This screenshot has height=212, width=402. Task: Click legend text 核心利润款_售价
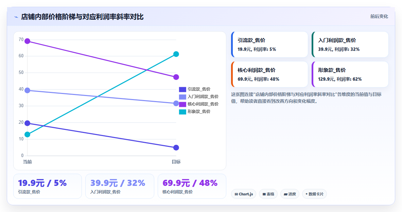click(203, 104)
